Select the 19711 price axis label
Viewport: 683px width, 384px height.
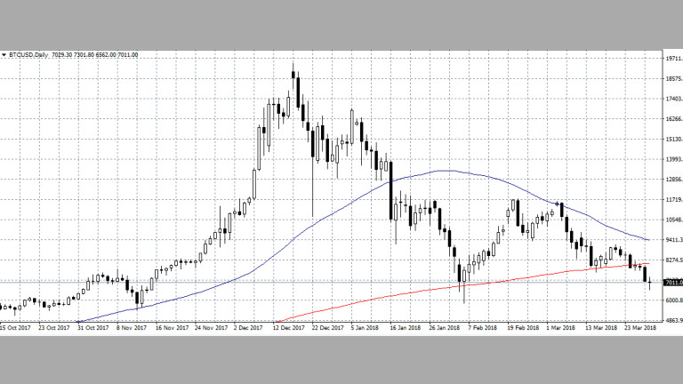tap(671, 59)
